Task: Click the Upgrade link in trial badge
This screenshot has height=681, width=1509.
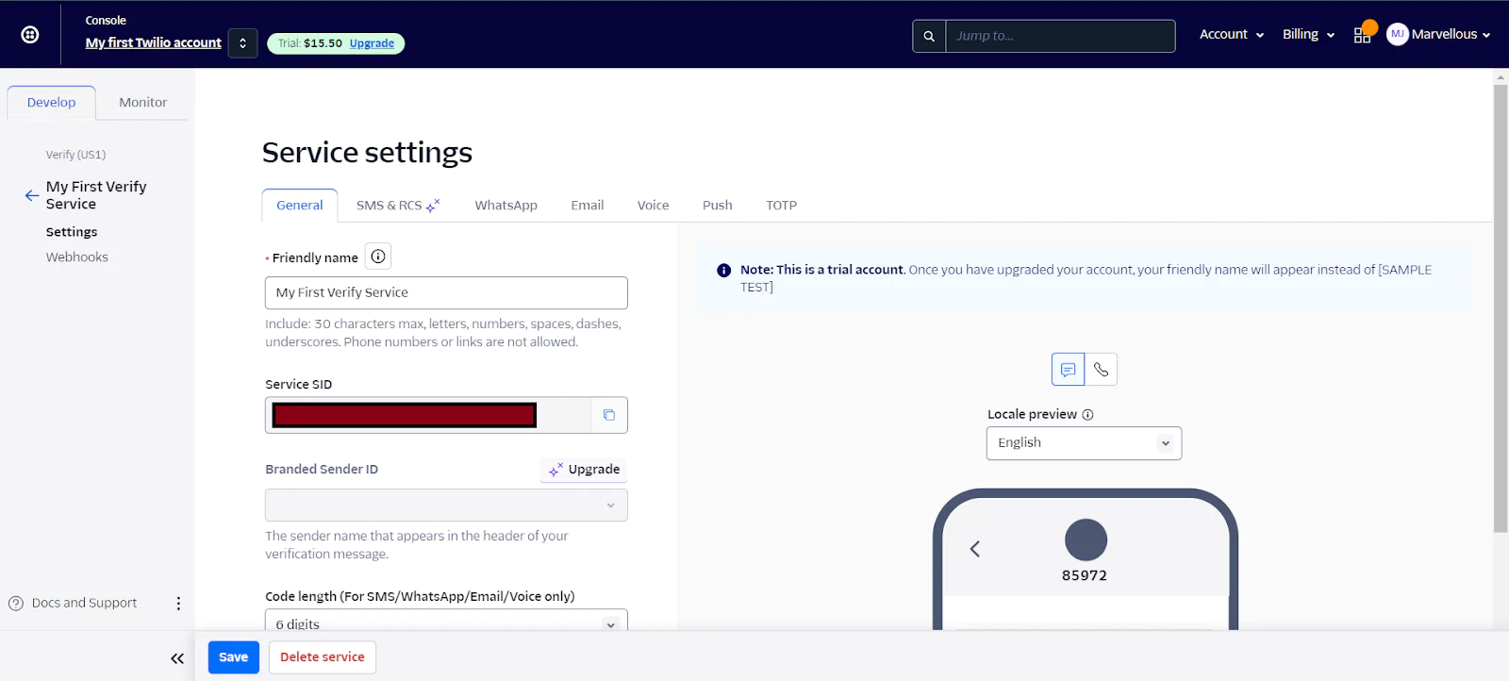Action: (372, 43)
